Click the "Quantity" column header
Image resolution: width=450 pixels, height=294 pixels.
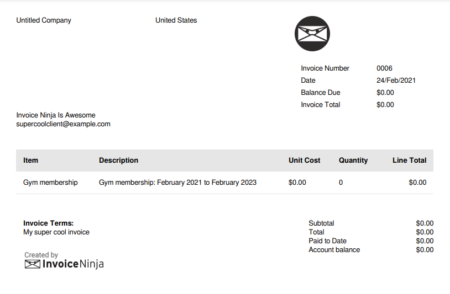pos(353,161)
